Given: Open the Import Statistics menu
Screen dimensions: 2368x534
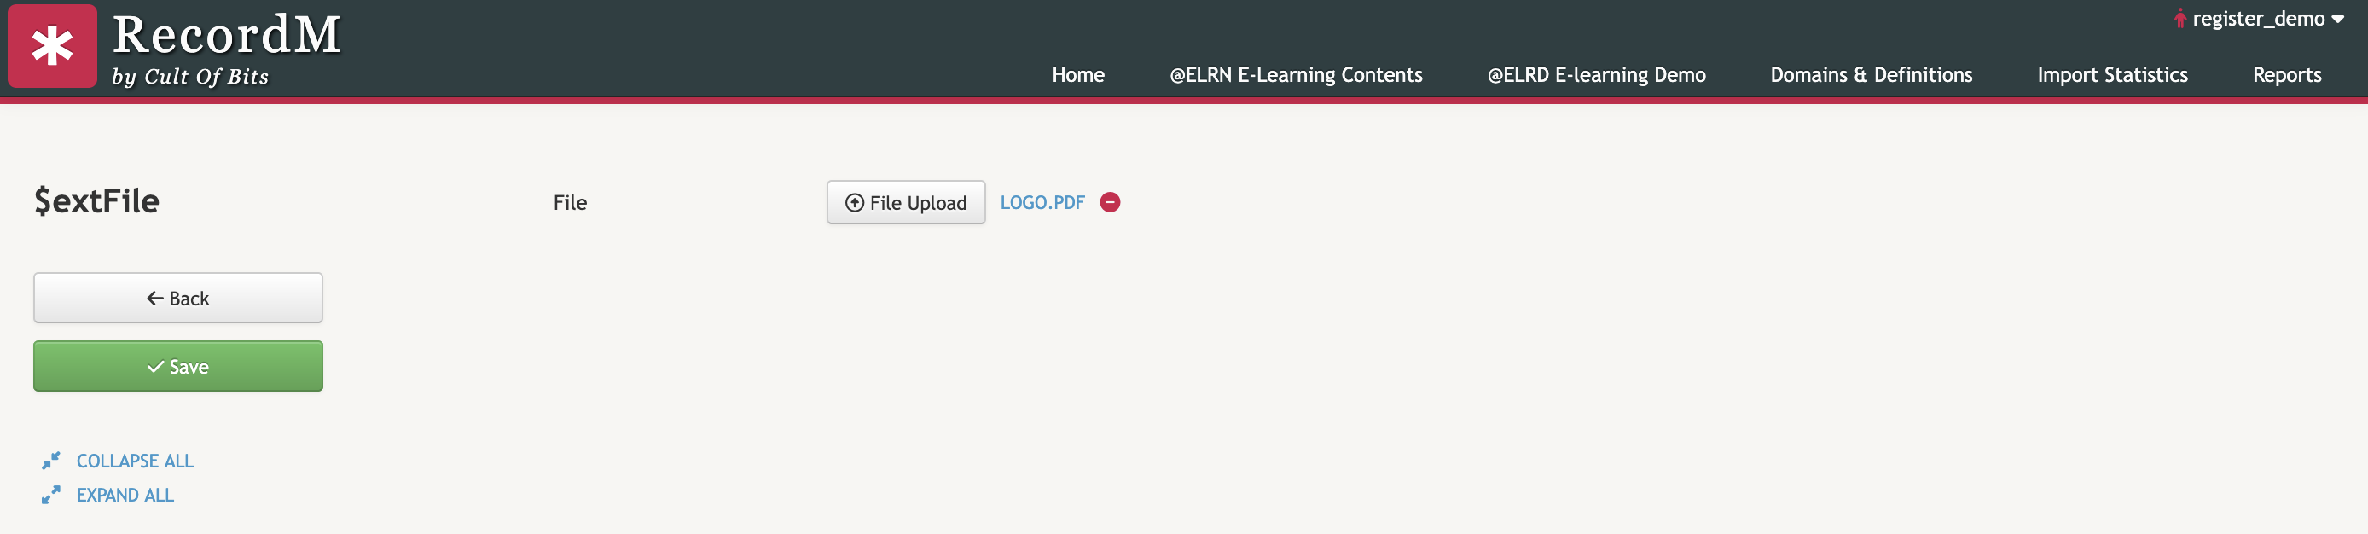Looking at the screenshot, I should tap(2111, 75).
